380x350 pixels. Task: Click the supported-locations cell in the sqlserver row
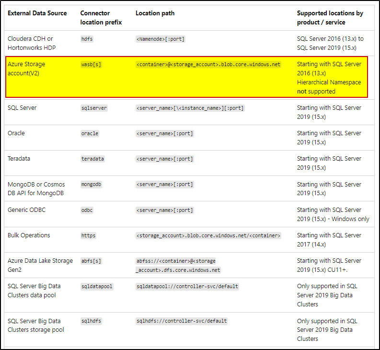[x=329, y=112]
